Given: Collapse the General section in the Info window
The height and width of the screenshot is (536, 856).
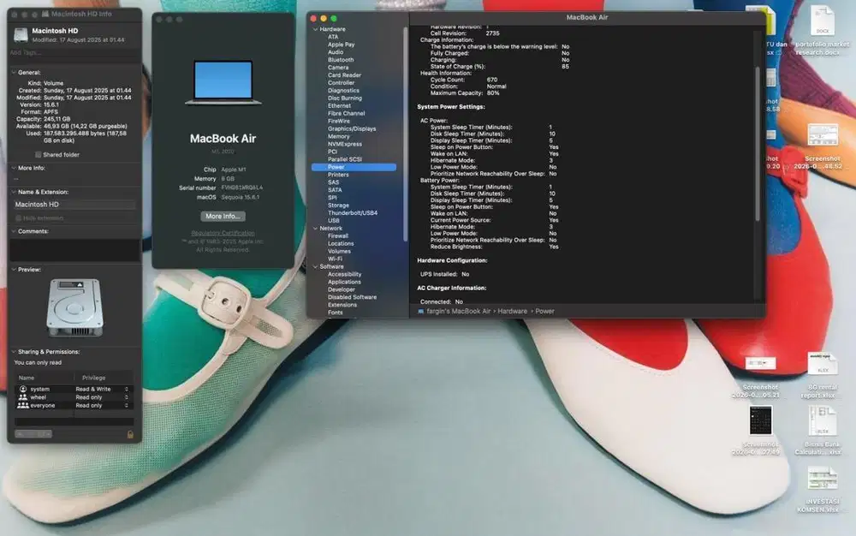Looking at the screenshot, I should [14, 72].
